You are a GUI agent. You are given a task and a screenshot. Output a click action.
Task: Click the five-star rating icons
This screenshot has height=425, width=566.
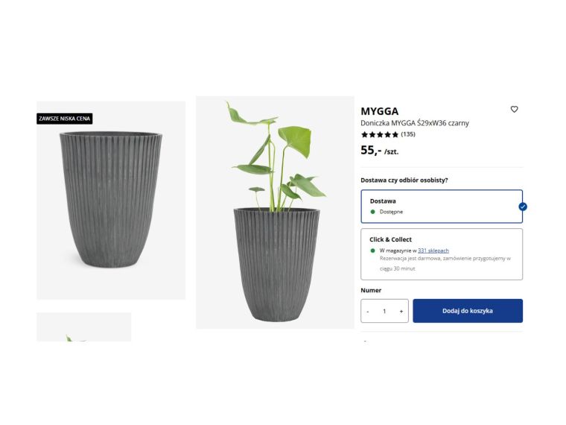coord(379,135)
